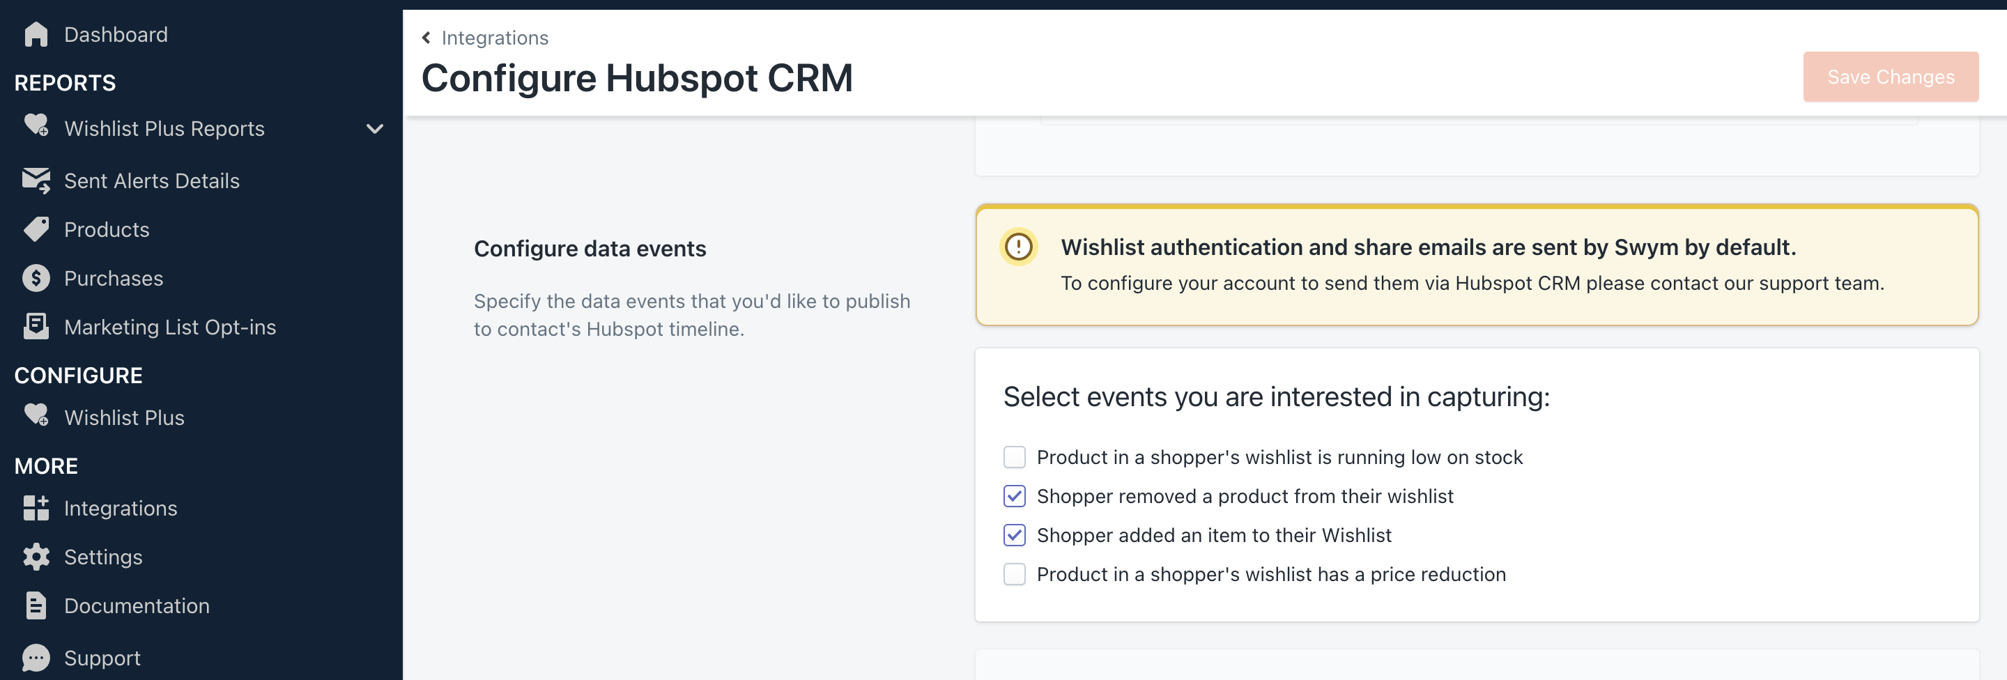Click the Marketing List Opt-ins icon

(x=36, y=326)
